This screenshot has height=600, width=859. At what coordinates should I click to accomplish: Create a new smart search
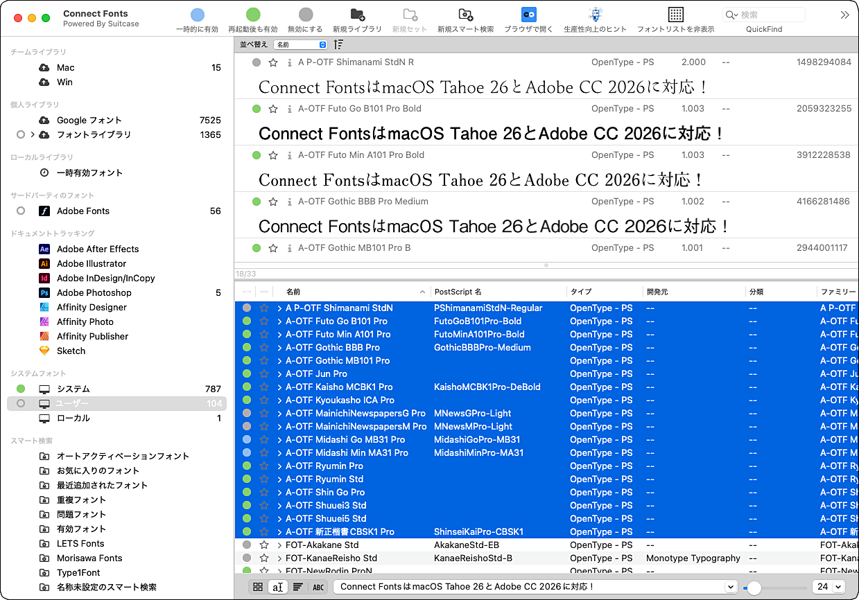pos(466,15)
